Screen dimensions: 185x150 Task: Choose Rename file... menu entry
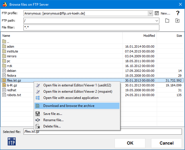tap(53, 120)
